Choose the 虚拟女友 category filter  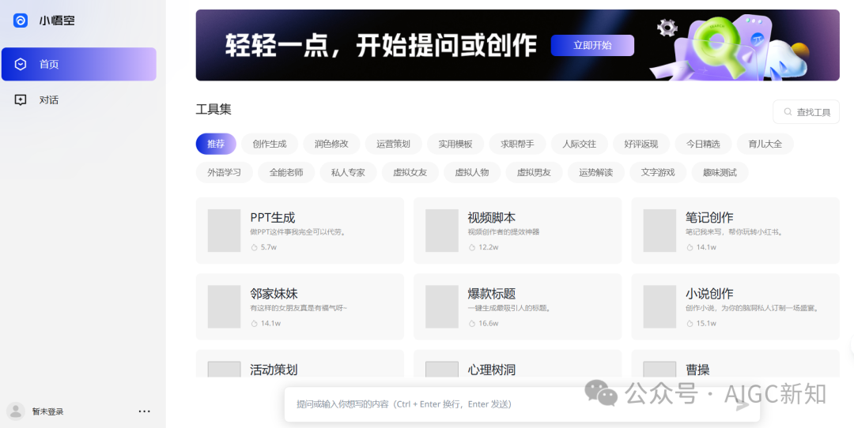click(410, 172)
